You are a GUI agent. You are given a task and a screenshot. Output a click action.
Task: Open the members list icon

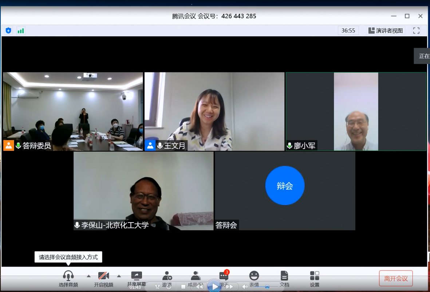click(x=196, y=276)
